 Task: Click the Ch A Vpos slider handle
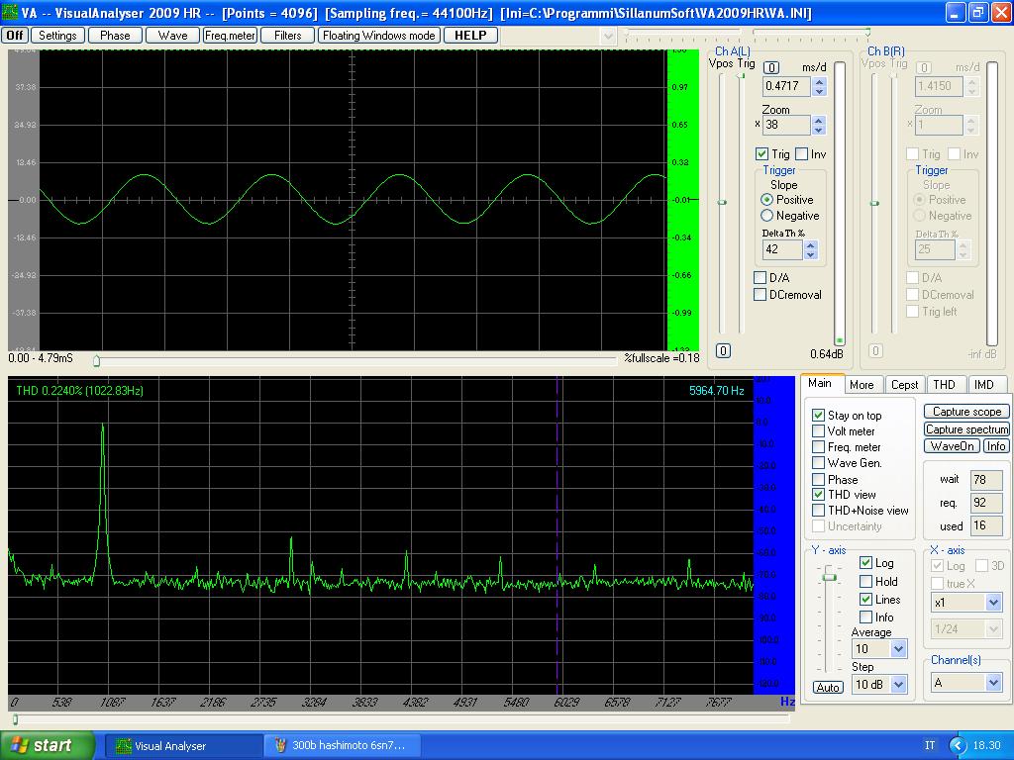722,202
